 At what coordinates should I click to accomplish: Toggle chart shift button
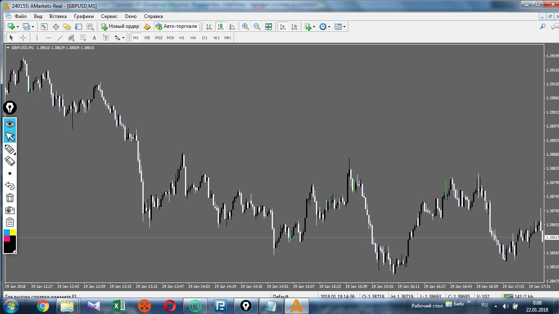point(294,27)
